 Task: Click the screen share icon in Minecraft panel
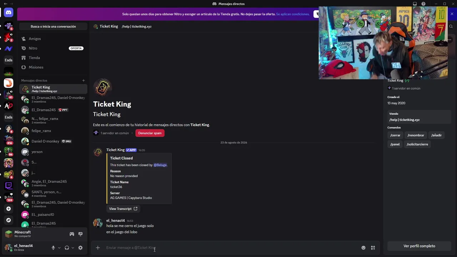point(80,234)
